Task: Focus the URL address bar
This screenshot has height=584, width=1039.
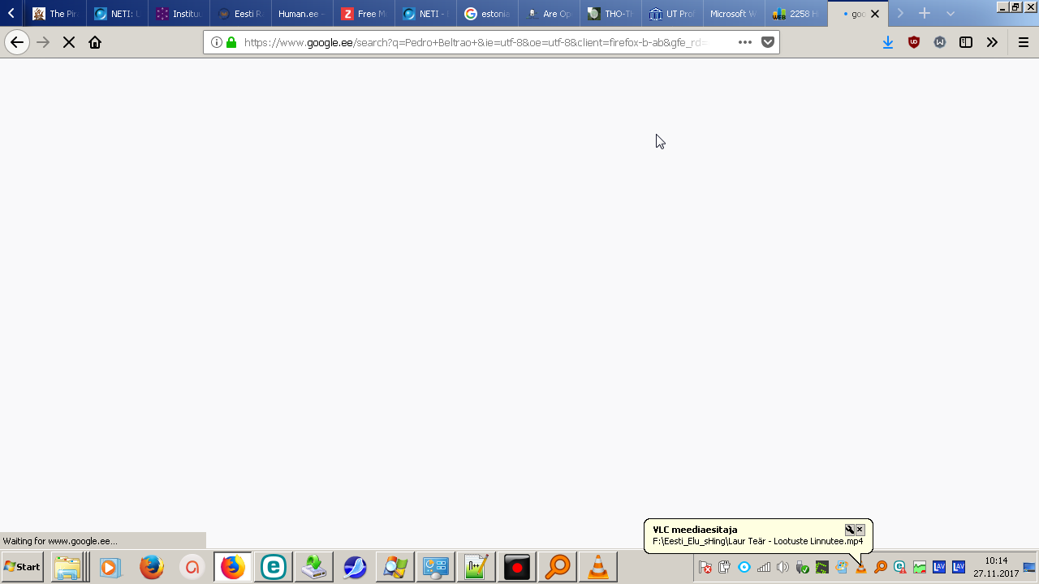Action: tap(475, 43)
